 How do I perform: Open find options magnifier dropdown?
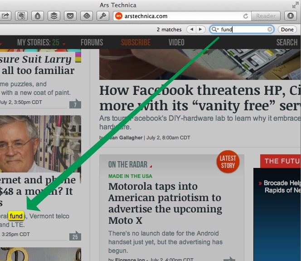click(215, 30)
